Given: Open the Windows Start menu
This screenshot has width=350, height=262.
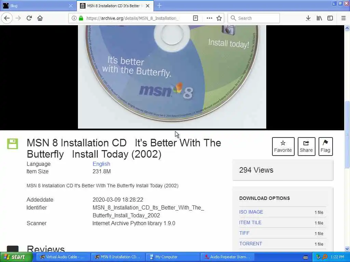Looking at the screenshot, I should click(x=16, y=257).
